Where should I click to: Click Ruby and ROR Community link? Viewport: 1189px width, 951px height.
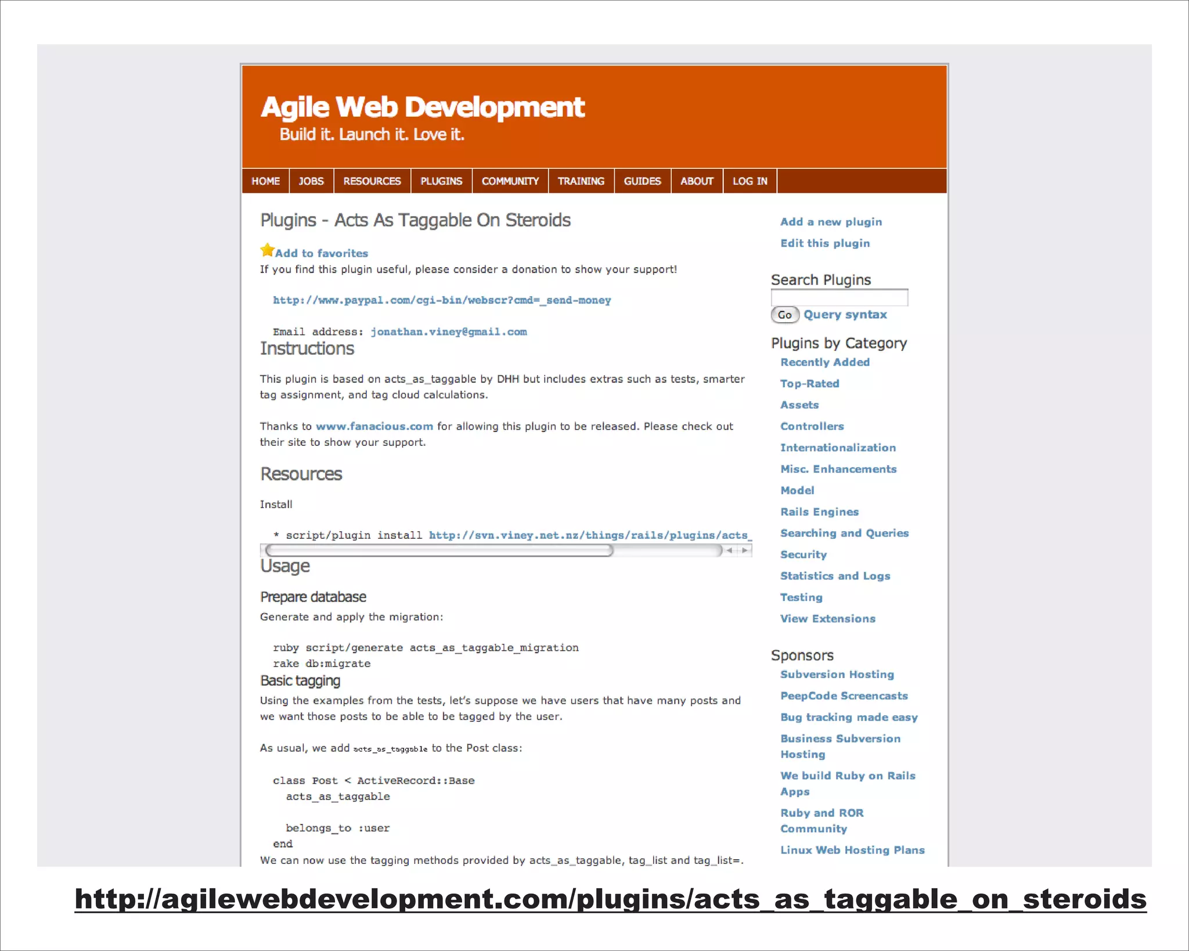point(822,821)
